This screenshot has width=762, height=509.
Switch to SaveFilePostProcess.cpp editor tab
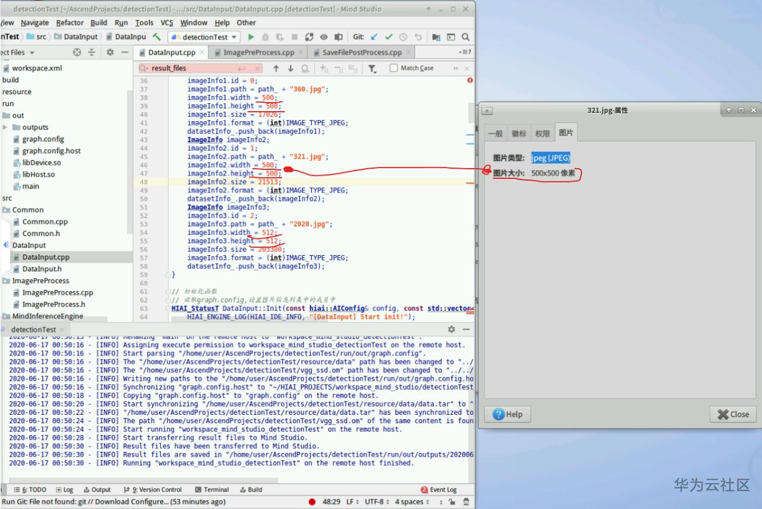361,52
